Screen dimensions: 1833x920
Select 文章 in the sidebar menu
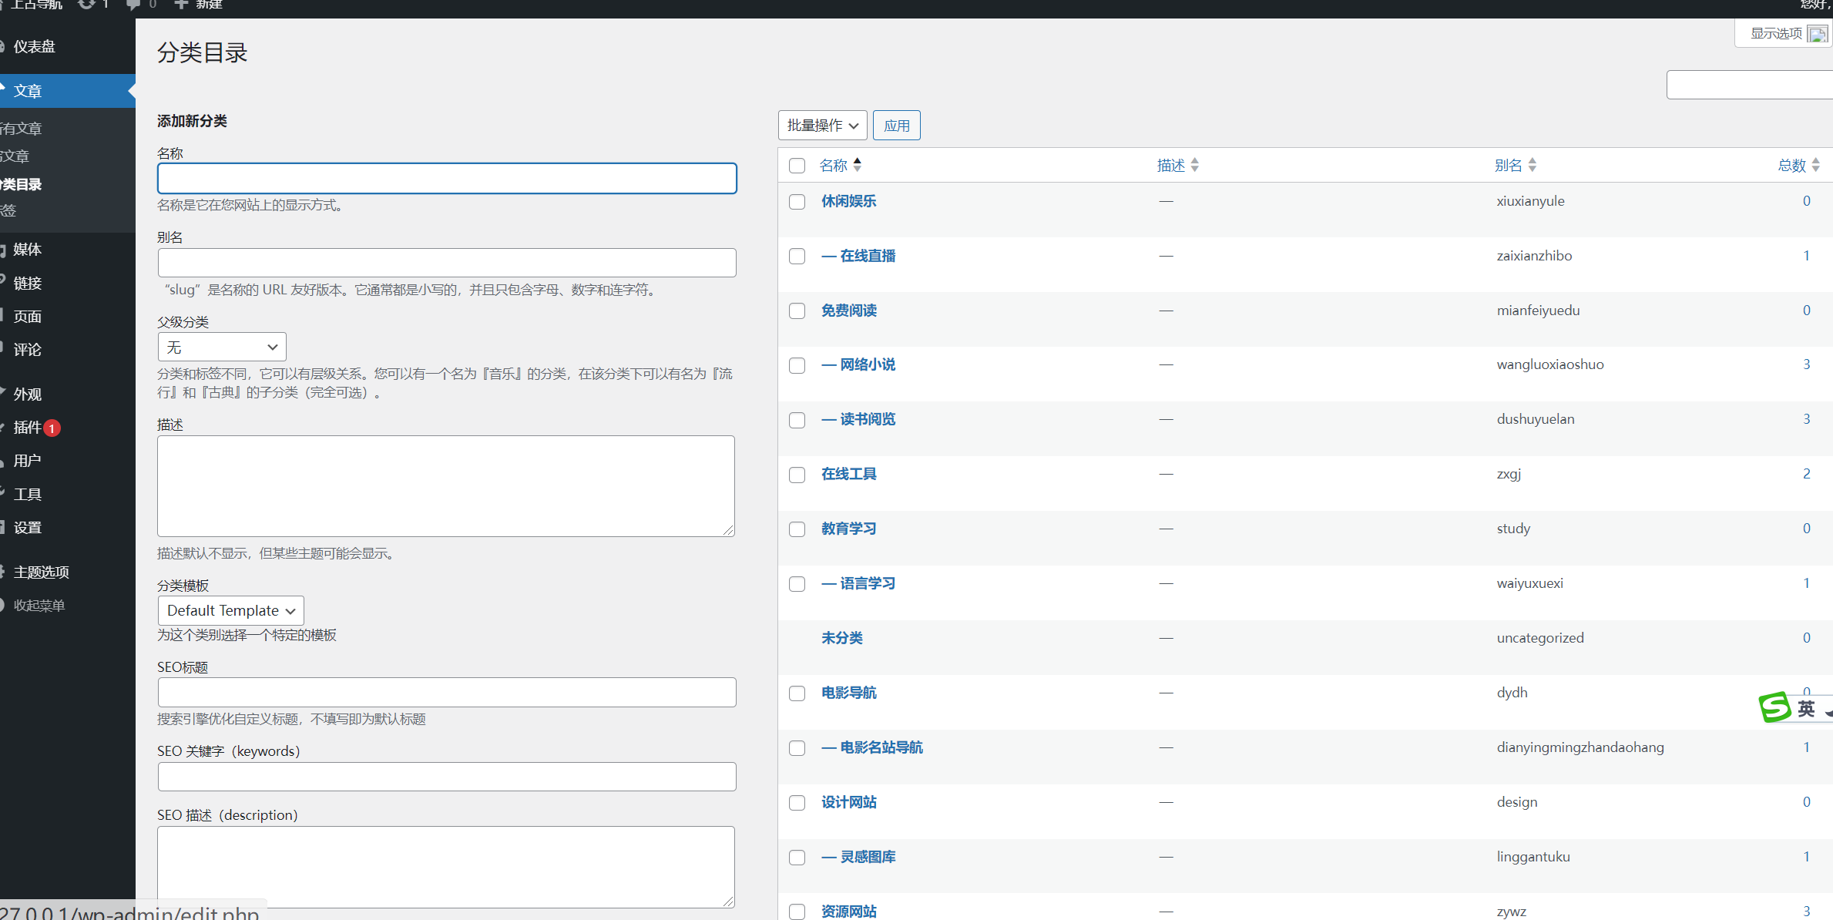(x=26, y=90)
